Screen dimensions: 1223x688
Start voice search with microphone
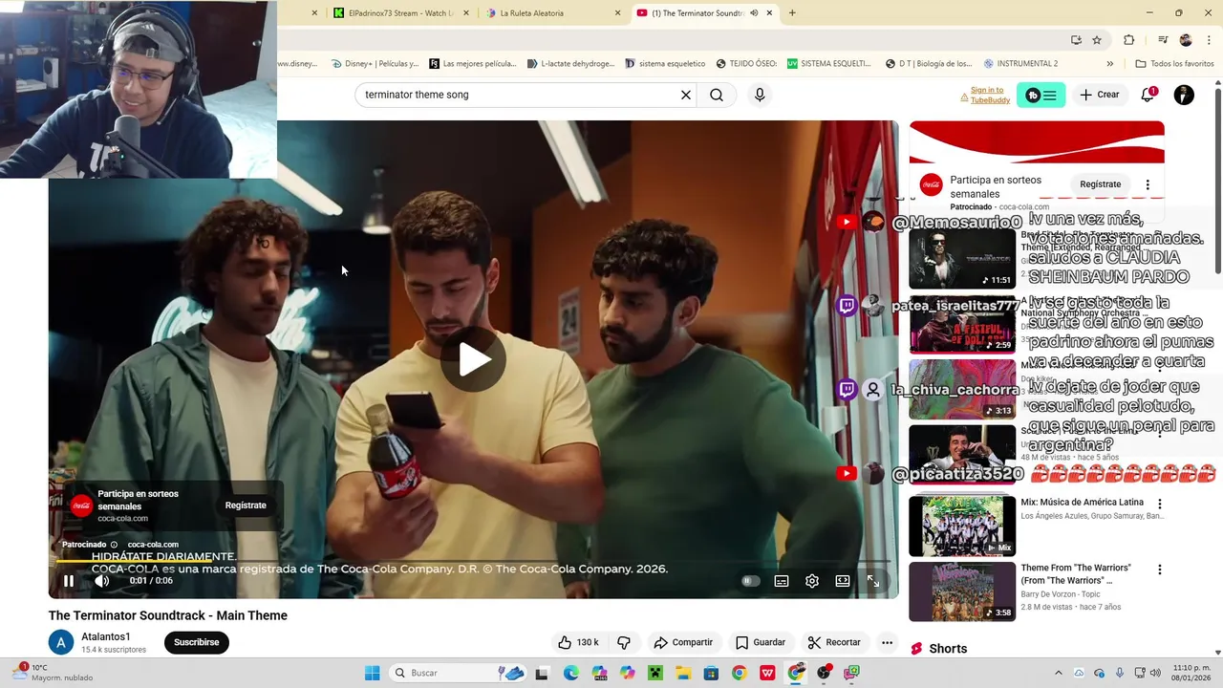(760, 95)
